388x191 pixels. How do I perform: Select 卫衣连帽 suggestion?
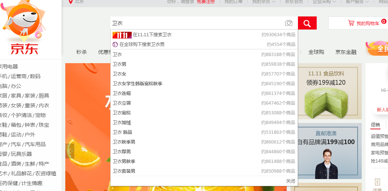tap(204, 93)
